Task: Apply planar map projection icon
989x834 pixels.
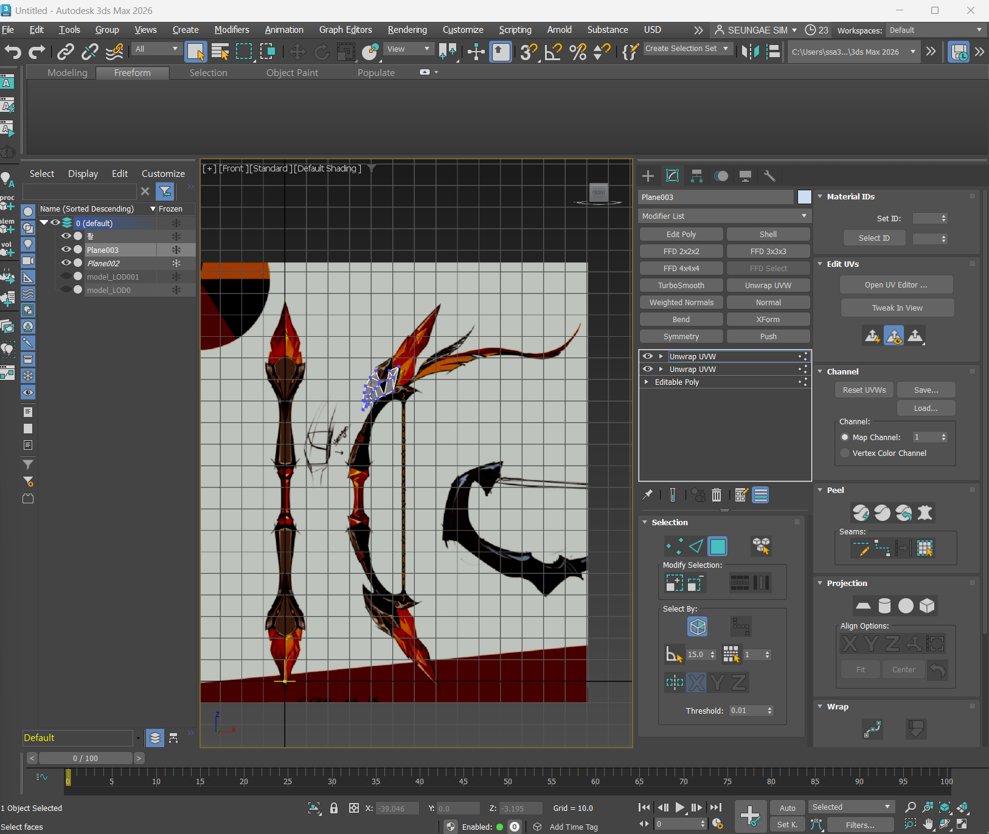Action: pyautogui.click(x=863, y=605)
